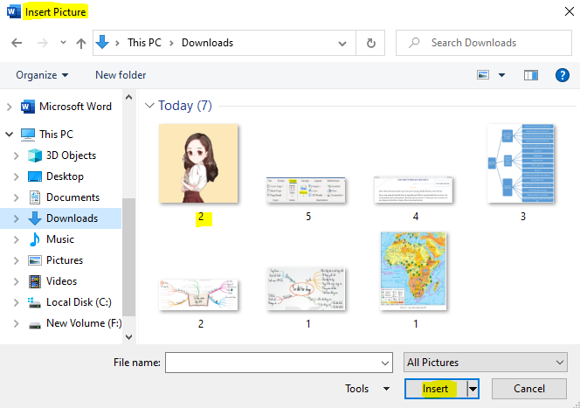
Task: Select the Africa map thumbnail
Action: point(413,270)
